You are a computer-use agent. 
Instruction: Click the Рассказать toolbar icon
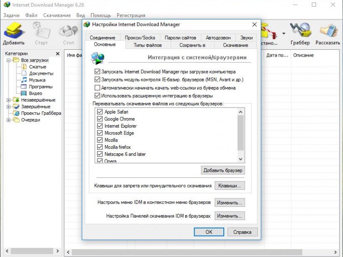point(328,30)
